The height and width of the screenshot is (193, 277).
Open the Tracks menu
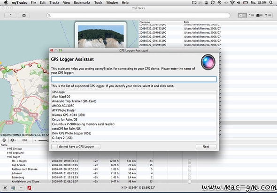click(x=54, y=3)
